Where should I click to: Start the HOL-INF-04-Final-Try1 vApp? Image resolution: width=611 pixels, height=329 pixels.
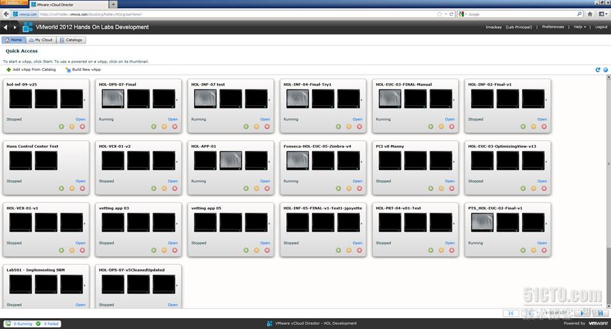338,126
